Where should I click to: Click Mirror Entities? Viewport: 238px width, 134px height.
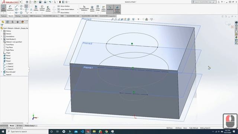(64, 6)
